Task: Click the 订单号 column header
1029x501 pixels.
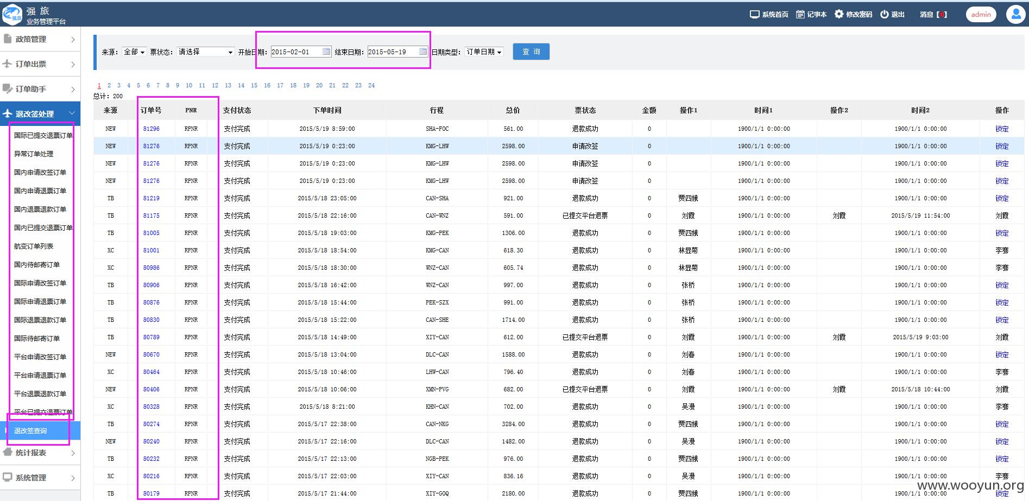Action: (x=151, y=110)
